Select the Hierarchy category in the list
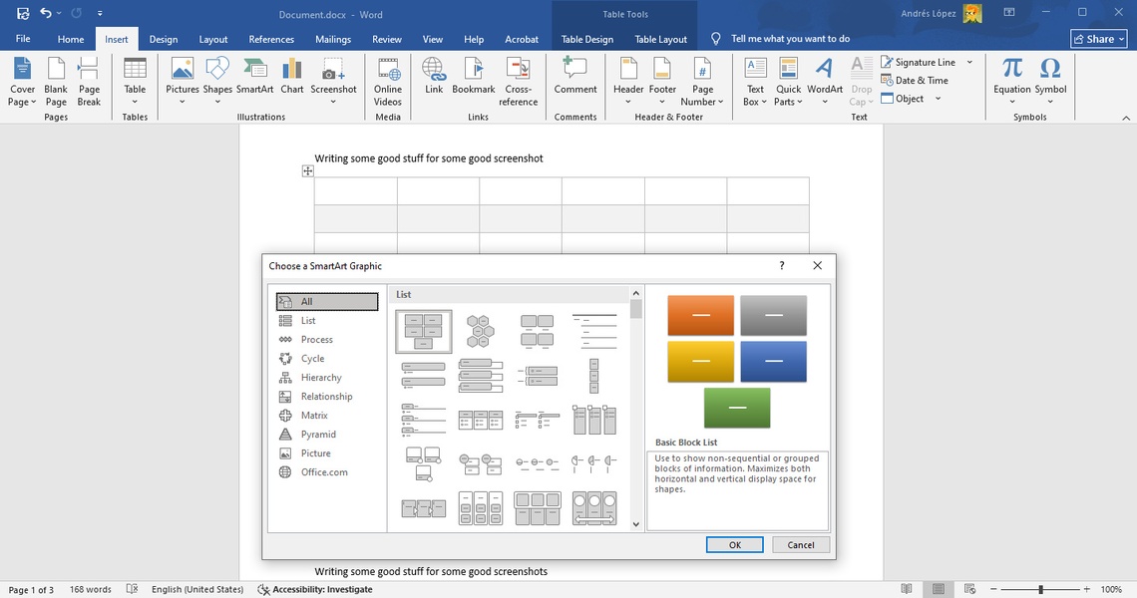 (x=321, y=378)
